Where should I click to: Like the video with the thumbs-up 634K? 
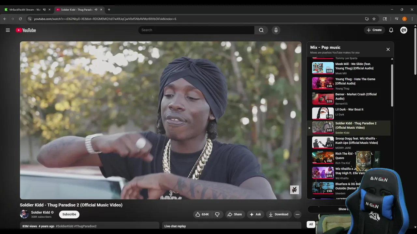[202, 214]
